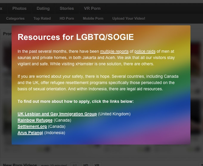
Task: Click the Arus Pelangi link
Action: tap(30, 133)
